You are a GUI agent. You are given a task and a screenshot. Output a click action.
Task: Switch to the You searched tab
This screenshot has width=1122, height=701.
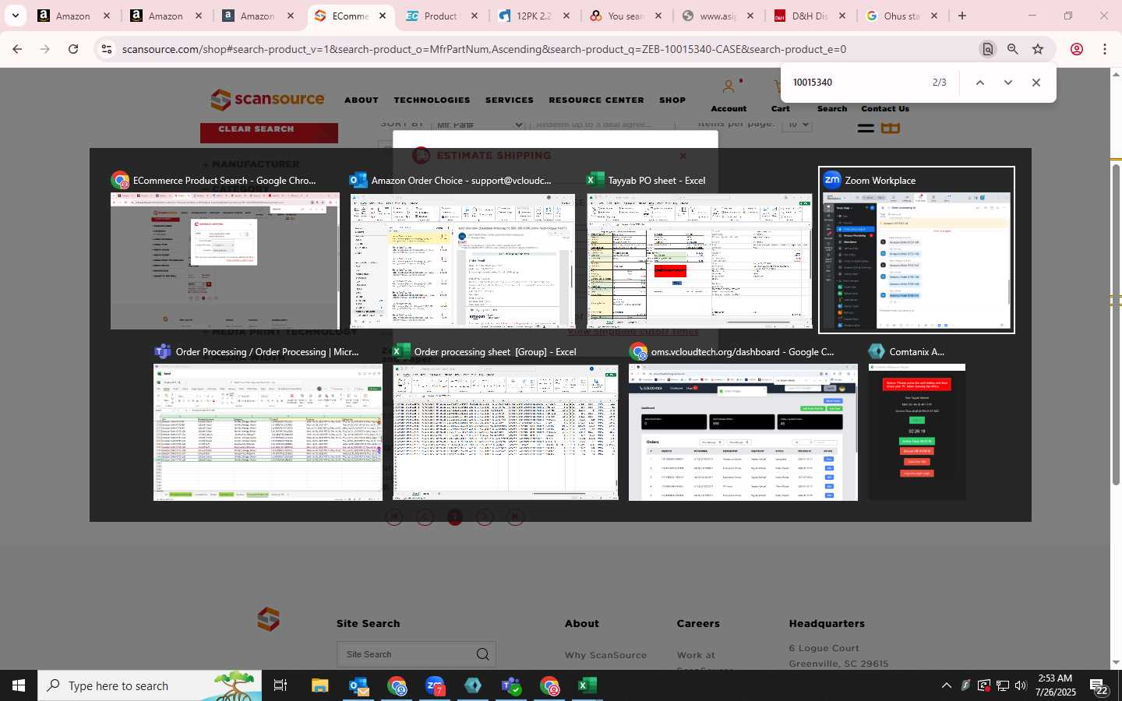(626, 16)
